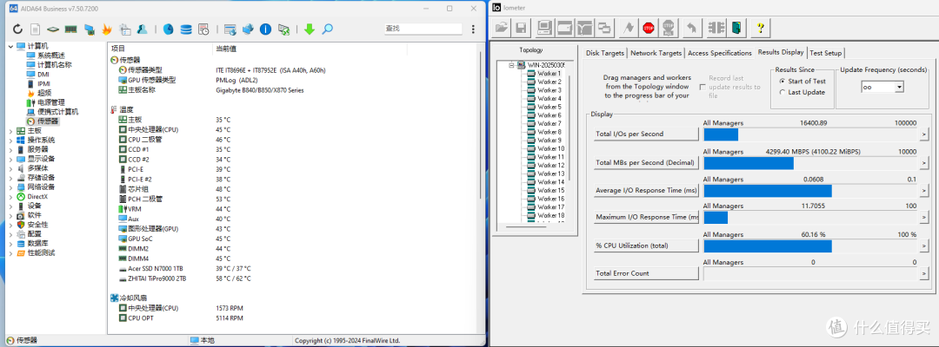
Task: Click the blue info icon in AIDA64 toolbar
Action: point(266,29)
